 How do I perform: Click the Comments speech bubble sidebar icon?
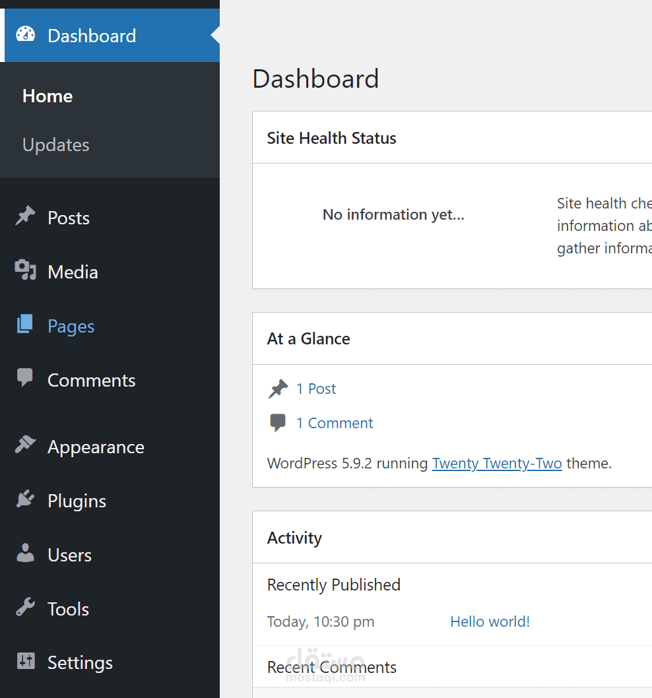coord(25,377)
